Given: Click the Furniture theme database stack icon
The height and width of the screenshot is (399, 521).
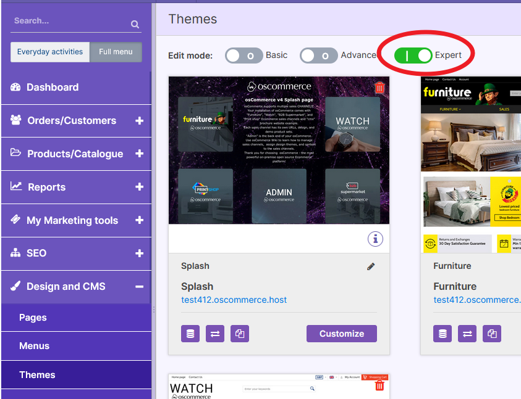Looking at the screenshot, I should click(x=443, y=334).
